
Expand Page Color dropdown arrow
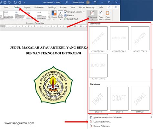[x=103, y=19]
